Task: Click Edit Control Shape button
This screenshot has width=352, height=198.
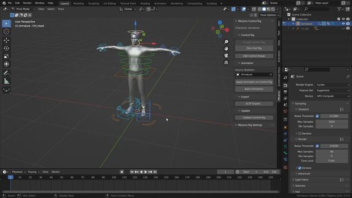Action: click(254, 56)
